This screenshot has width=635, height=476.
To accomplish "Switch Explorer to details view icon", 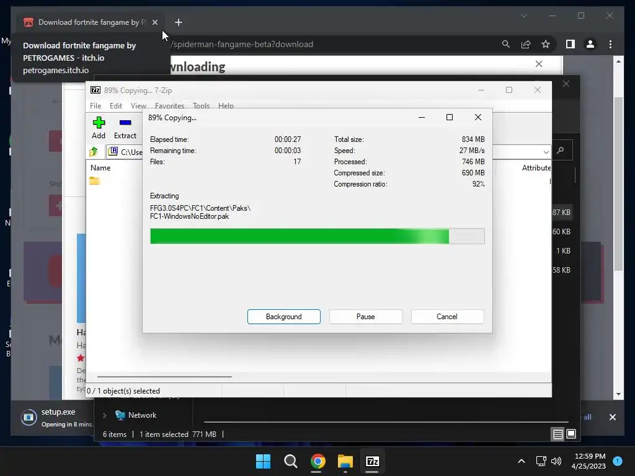I will (x=557, y=434).
